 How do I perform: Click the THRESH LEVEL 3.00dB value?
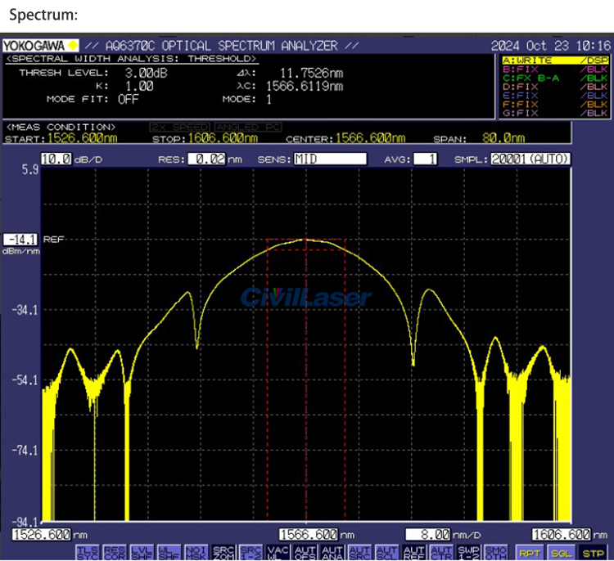[x=146, y=73]
